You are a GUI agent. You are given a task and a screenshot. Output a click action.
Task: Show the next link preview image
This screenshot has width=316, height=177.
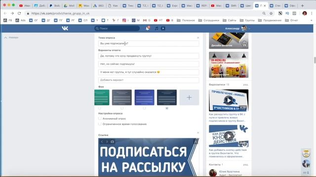tap(107, 142)
